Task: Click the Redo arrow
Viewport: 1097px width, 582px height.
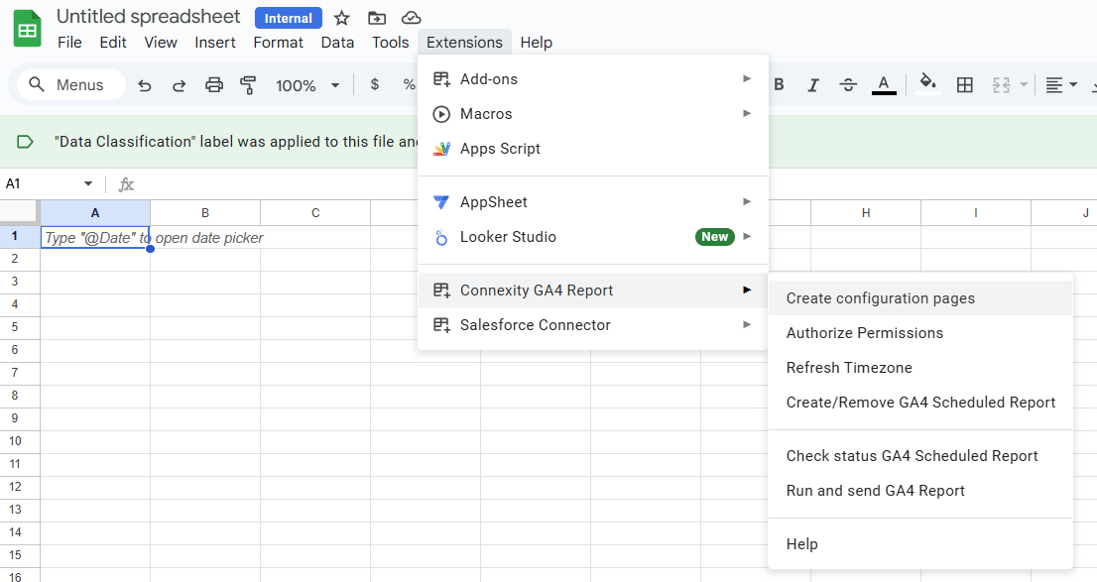Action: [x=180, y=85]
